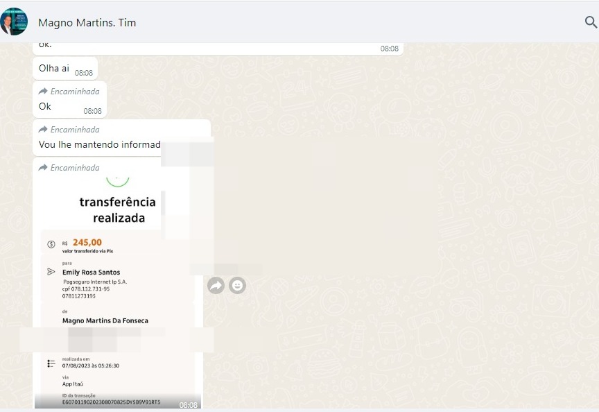Viewport: 599px width, 412px height.
Task: Click the forward arrow above the receipt image
Action: point(43,167)
